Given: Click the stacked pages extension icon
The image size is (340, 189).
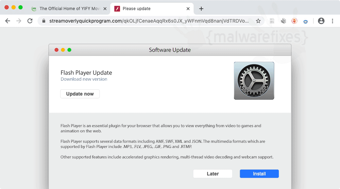Looking at the screenshot, I should (283, 21).
